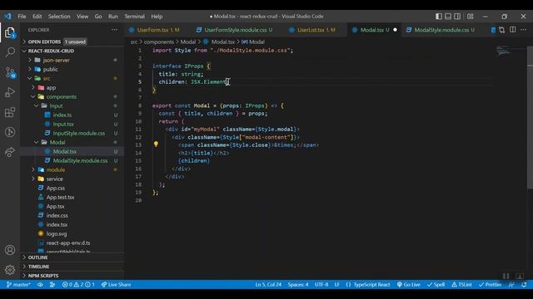Toggle Primary Side Bar layout button
The image size is (533, 299).
coord(439,17)
